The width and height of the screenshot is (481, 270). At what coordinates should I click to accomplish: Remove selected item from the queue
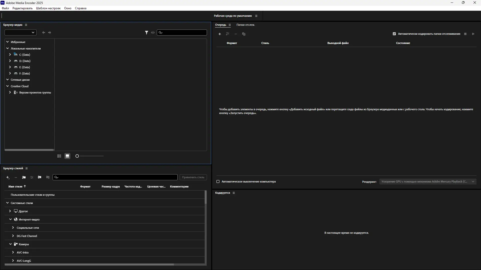click(x=236, y=34)
